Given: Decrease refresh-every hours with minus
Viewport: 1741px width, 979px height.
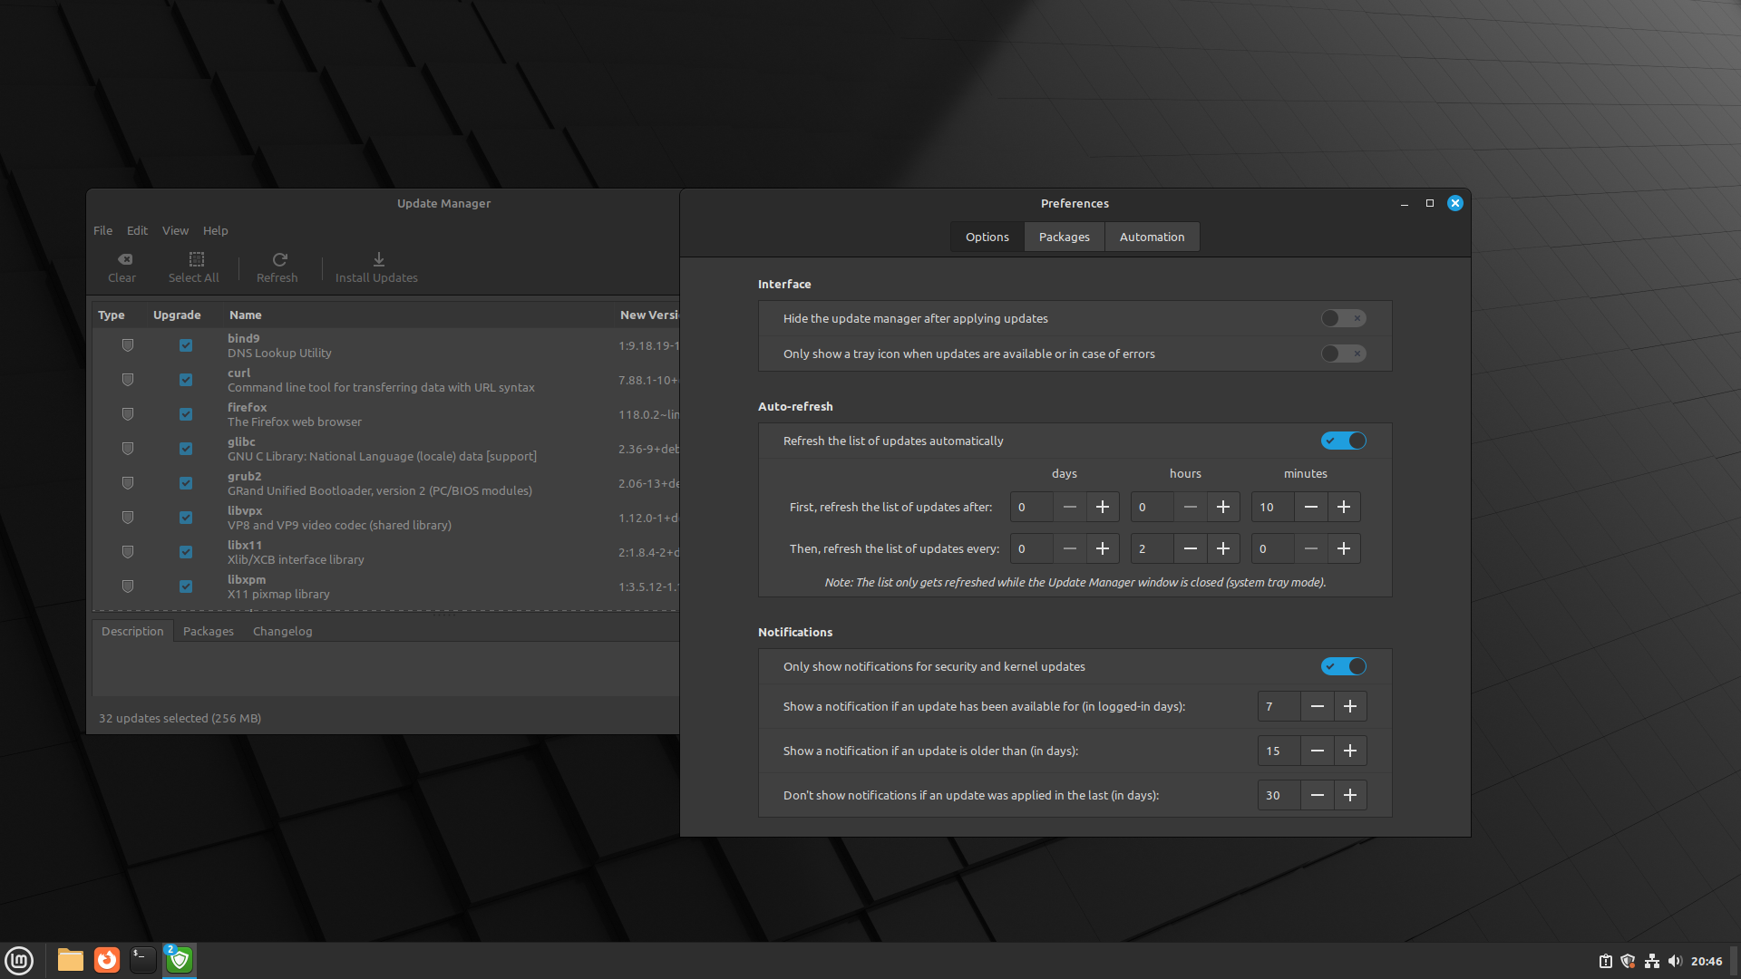Looking at the screenshot, I should coord(1191,548).
